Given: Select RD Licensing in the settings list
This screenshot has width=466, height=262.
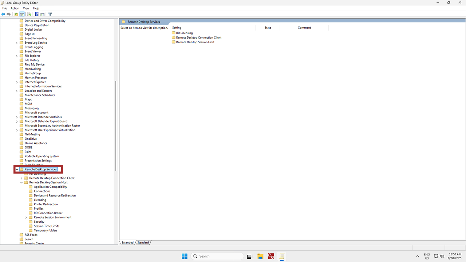Looking at the screenshot, I should point(184,33).
